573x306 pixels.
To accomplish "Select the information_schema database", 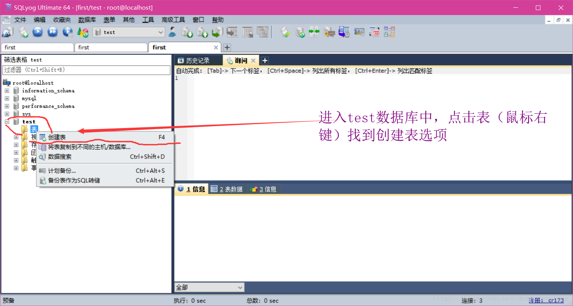I will (x=48, y=91).
